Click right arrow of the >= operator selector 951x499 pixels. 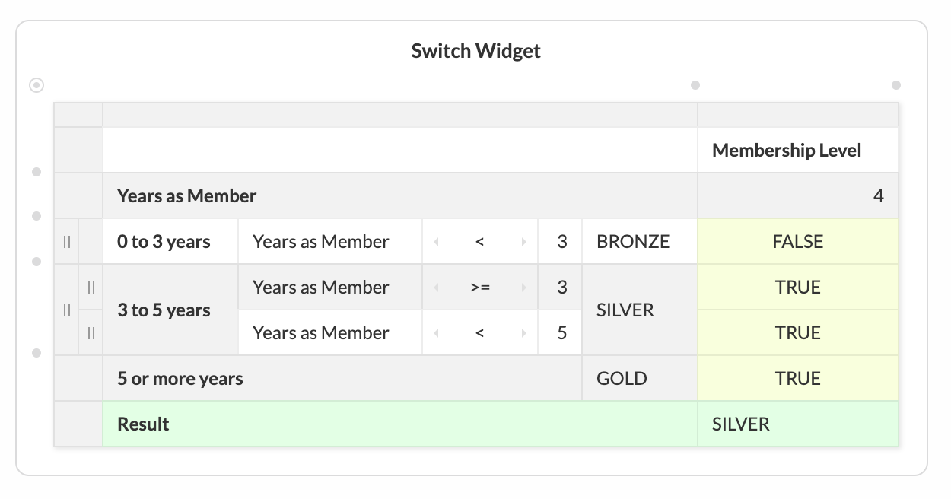[x=523, y=288]
